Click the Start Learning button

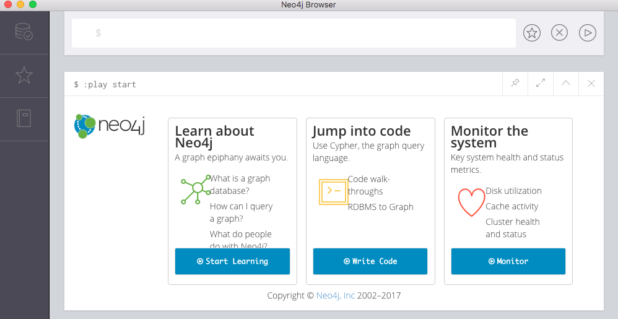232,261
